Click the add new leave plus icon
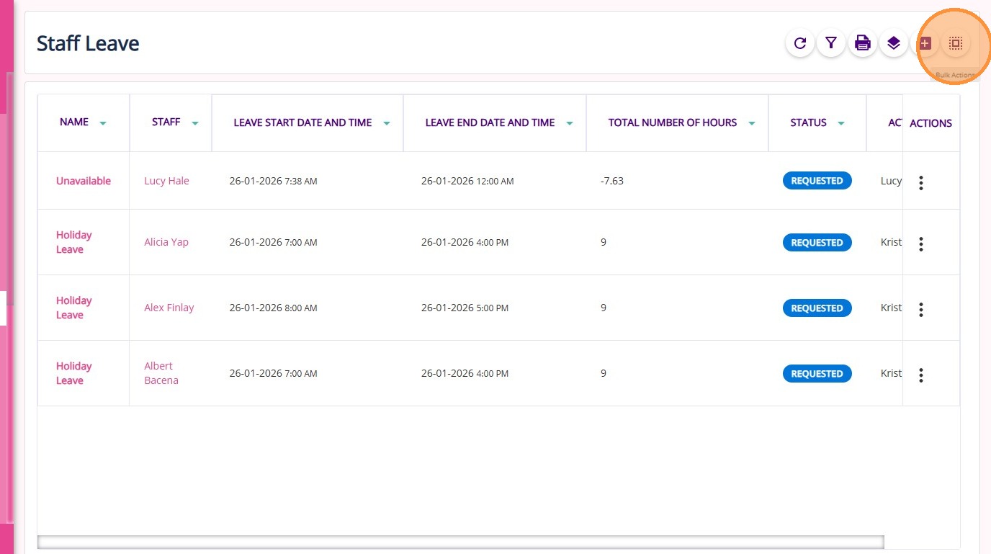 click(x=925, y=43)
